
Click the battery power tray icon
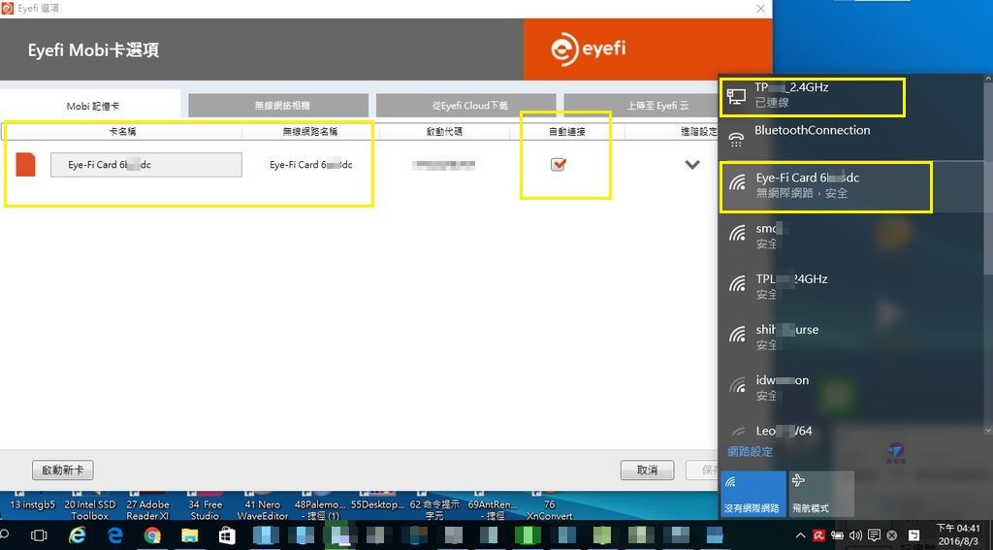point(837,536)
